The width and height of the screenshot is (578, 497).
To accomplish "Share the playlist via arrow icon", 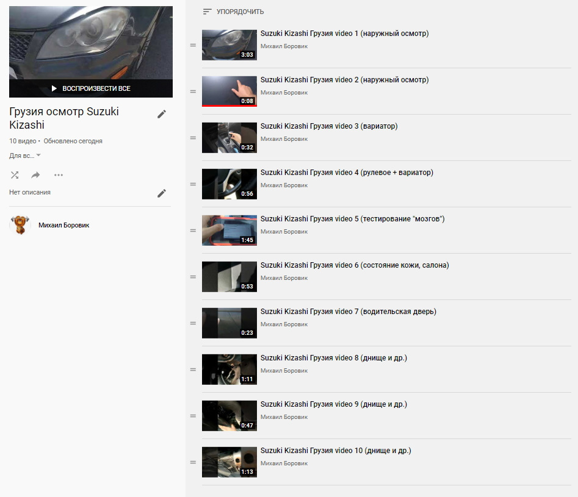I will [x=35, y=175].
